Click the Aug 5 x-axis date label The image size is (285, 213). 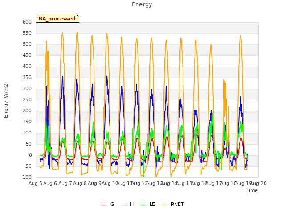click(x=35, y=184)
